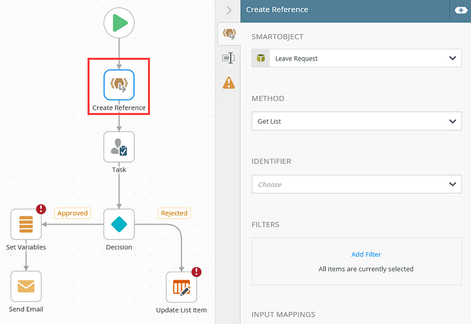Screen dimensions: 471x324
Task: Open the Identifier Choose dropdown
Action: pyautogui.click(x=357, y=184)
